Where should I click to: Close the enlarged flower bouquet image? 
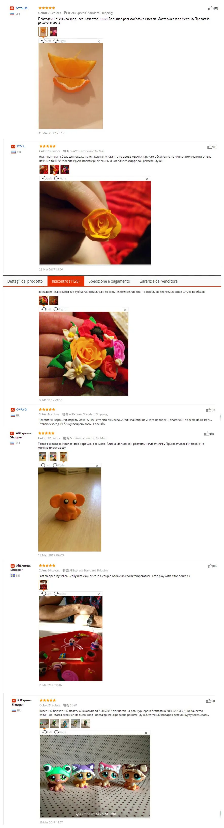[125, 310]
